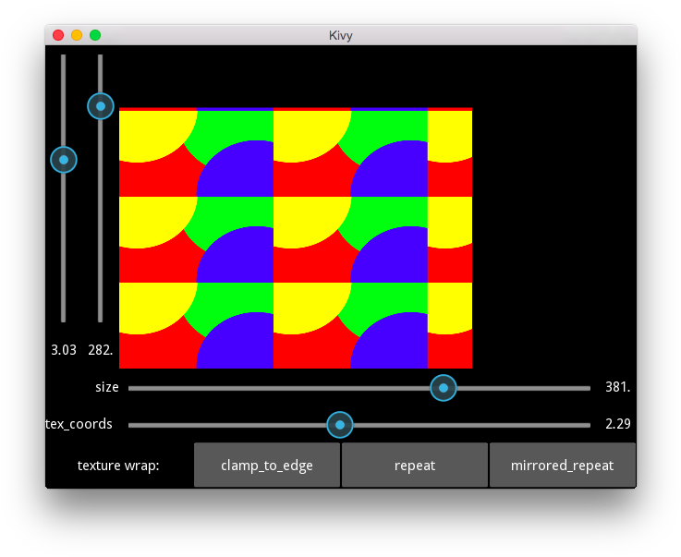This screenshot has height=557, width=681.
Task: Click the tex_coords value 2.29
Action: pos(617,424)
